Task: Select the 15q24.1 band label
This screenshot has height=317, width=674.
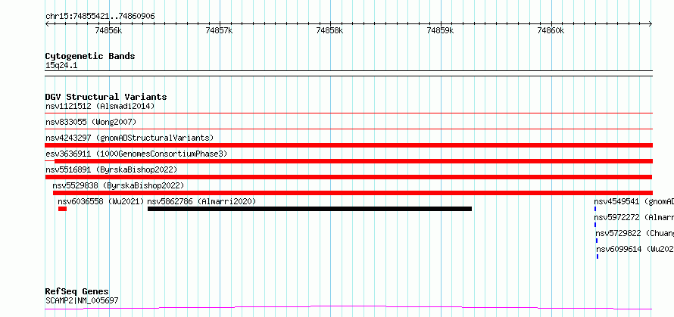Action: click(x=61, y=66)
